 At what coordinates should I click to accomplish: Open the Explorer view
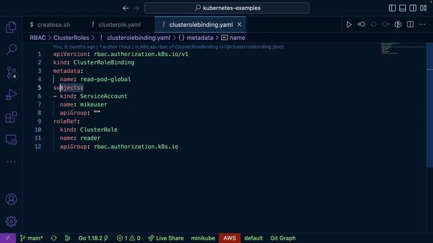coord(11,27)
